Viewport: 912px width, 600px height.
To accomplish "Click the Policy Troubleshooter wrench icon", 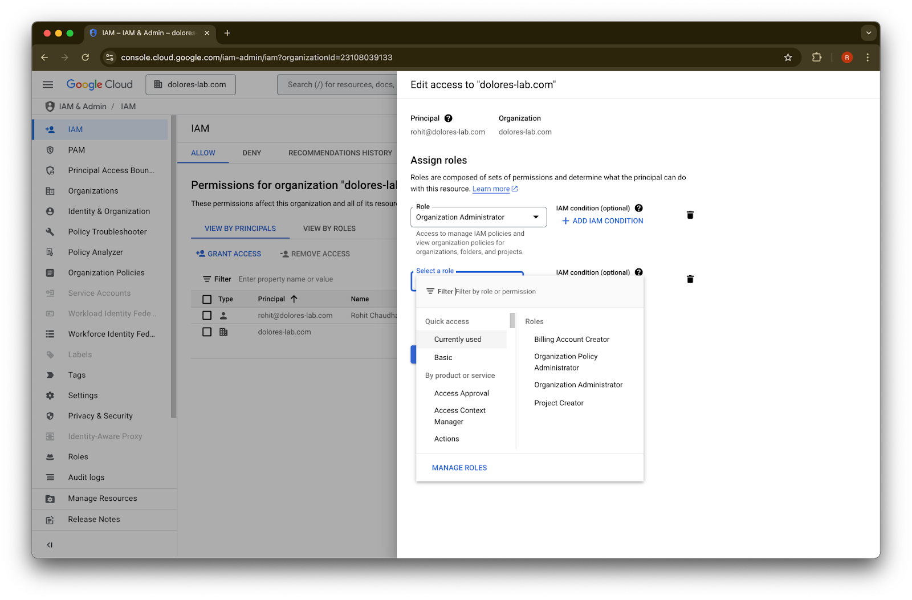I will [50, 232].
